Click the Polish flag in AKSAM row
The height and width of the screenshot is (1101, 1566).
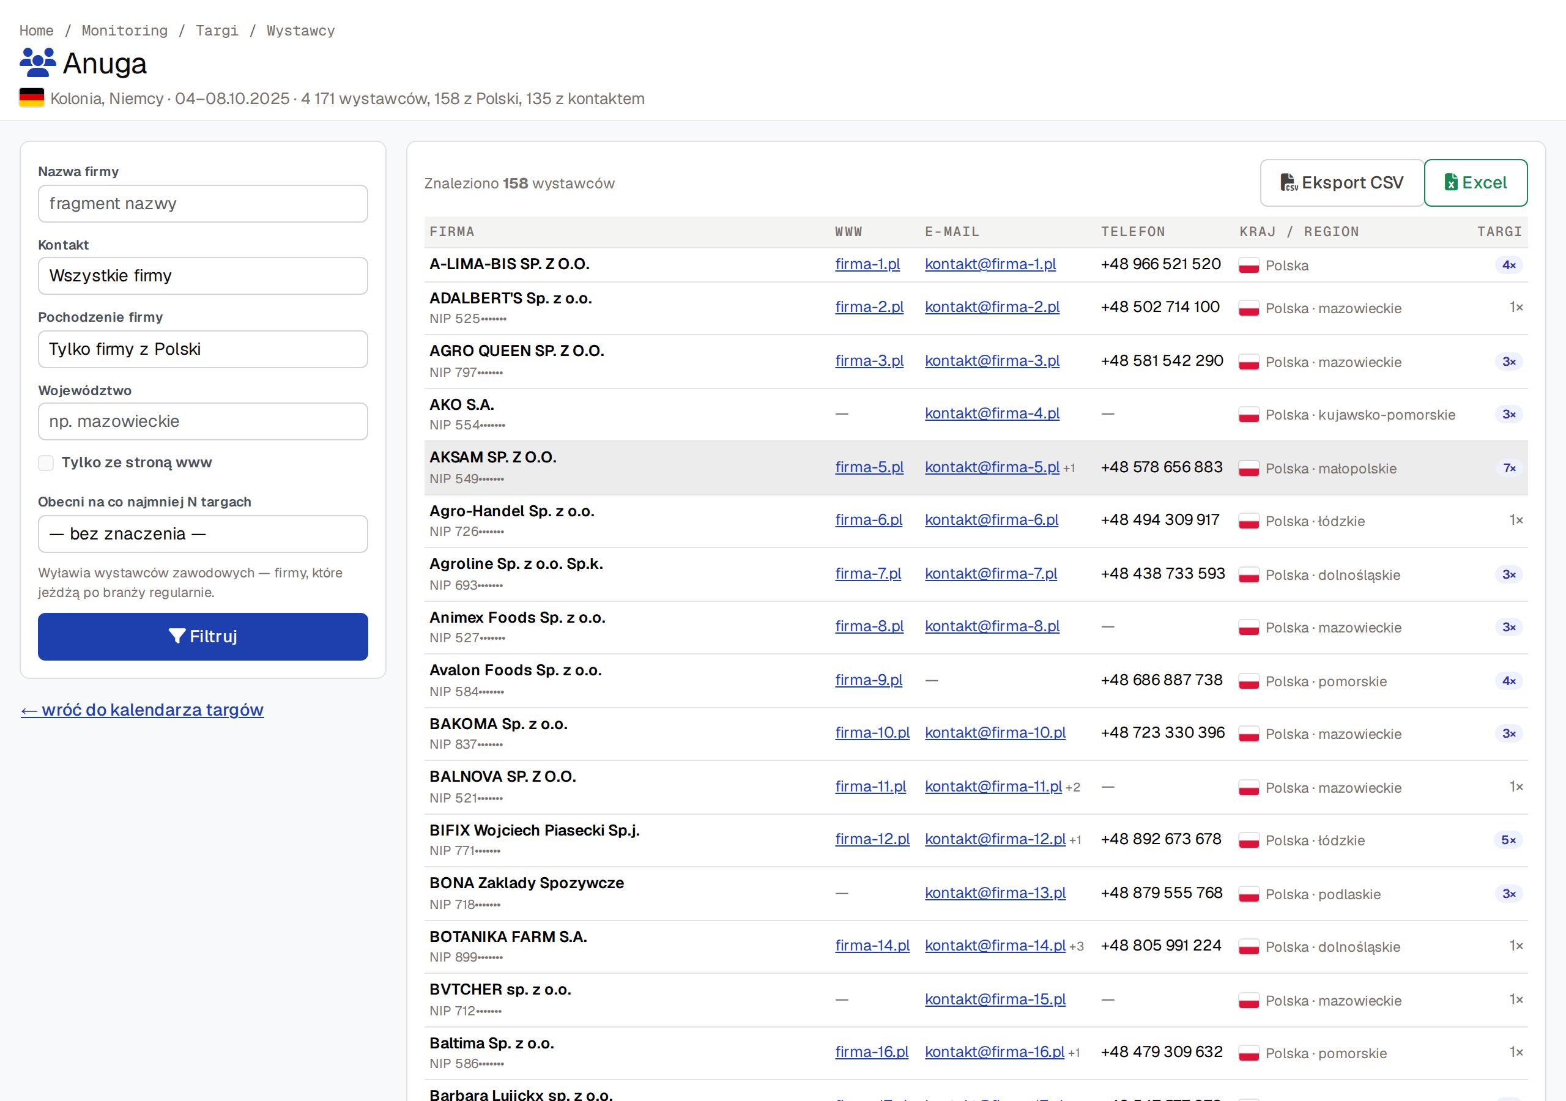pos(1249,469)
